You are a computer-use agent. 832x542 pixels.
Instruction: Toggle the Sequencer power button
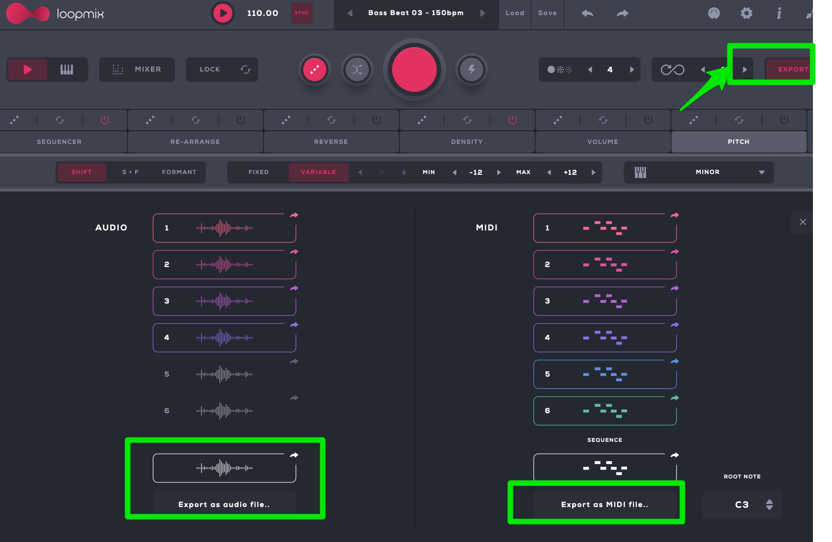coord(105,120)
